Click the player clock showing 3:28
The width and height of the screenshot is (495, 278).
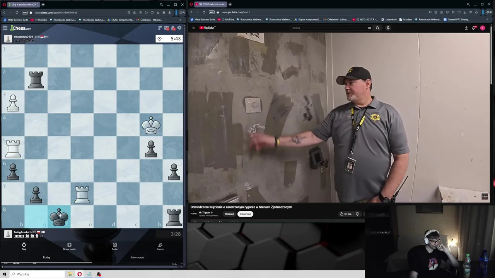(x=169, y=234)
